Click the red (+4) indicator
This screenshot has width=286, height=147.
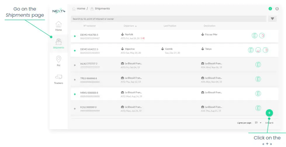143,38
